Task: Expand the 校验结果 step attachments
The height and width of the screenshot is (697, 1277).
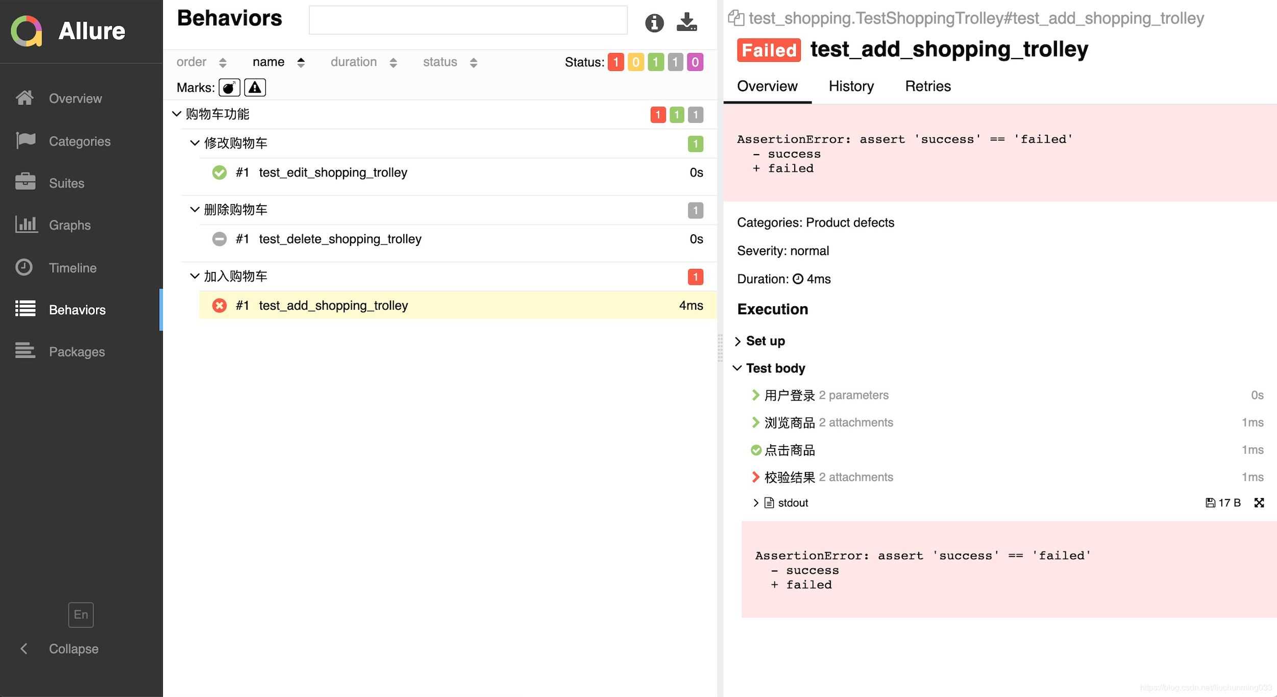Action: click(754, 477)
